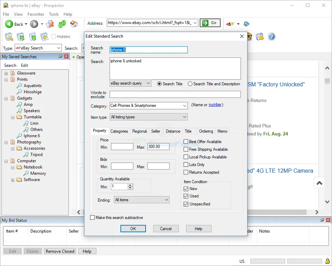Open the Tools menu
The width and height of the screenshot is (332, 266).
click(x=54, y=14)
